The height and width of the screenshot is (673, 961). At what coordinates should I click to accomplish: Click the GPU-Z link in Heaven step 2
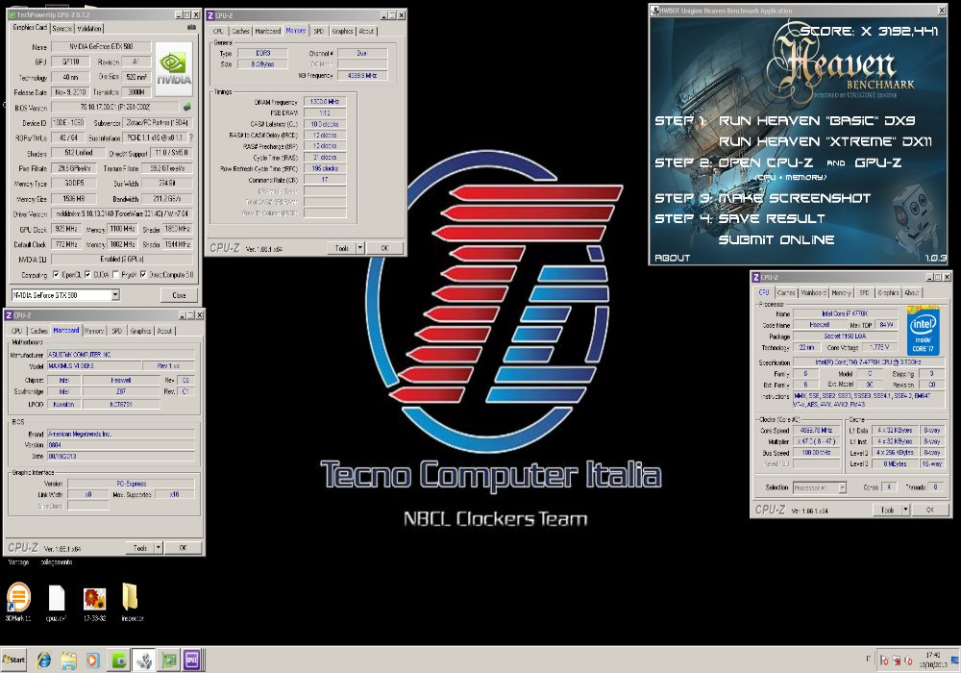click(877, 163)
